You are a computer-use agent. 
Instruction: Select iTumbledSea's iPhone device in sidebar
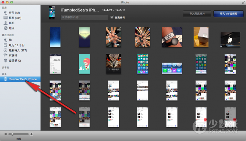[x=20, y=79]
